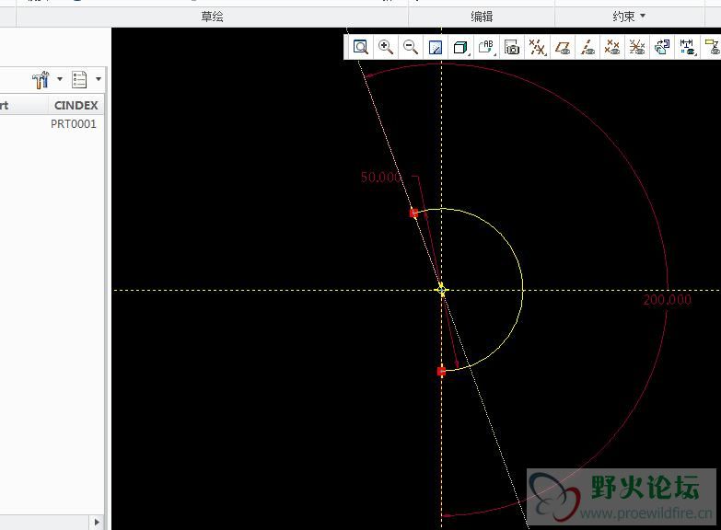Toggle datum point display
721x530 pixels.
coord(612,47)
